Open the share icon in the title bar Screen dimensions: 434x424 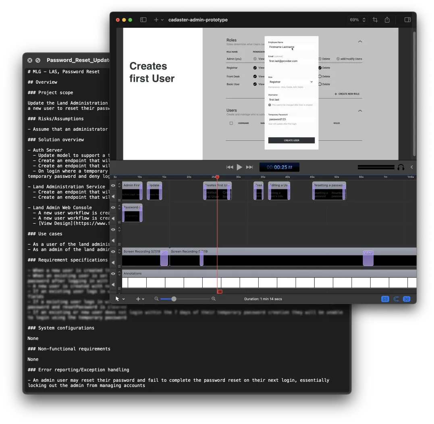point(387,19)
